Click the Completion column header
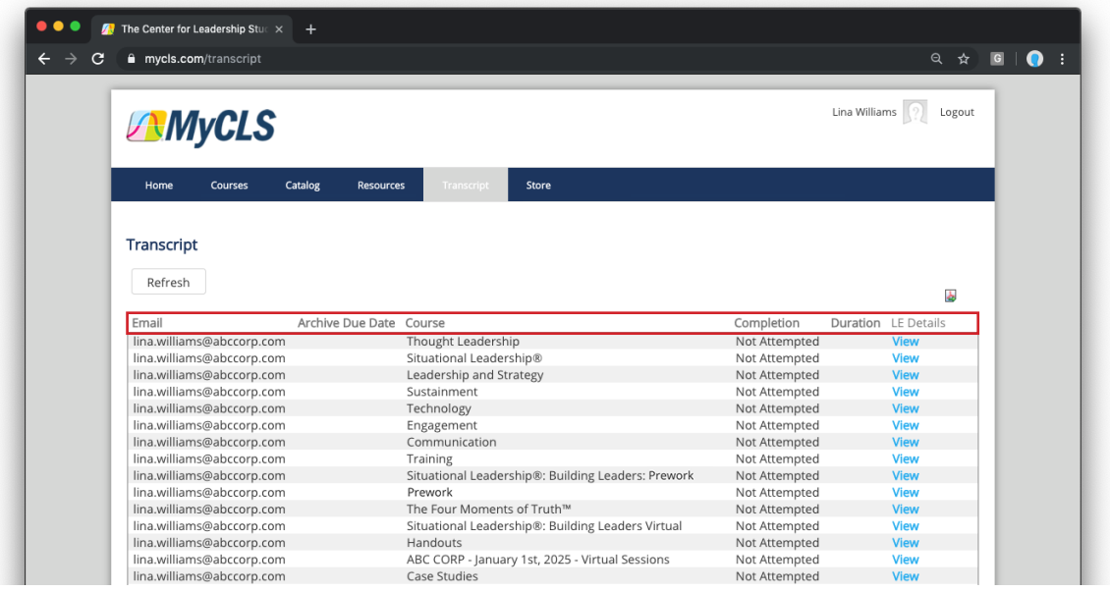 tap(766, 323)
